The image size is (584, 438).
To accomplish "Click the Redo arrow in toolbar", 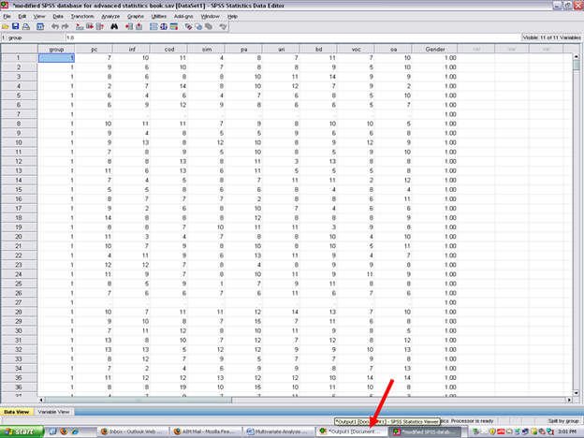I will pyautogui.click(x=65, y=26).
